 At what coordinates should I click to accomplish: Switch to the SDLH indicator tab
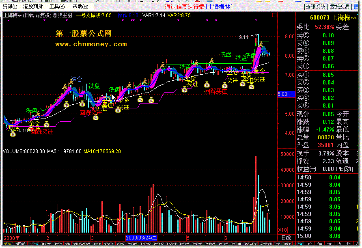pos(159,244)
